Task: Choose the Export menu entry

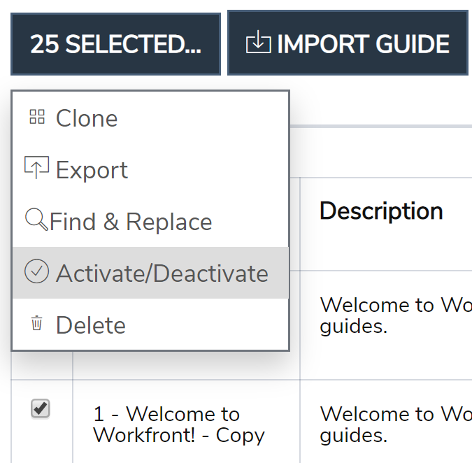Action: coord(150,169)
